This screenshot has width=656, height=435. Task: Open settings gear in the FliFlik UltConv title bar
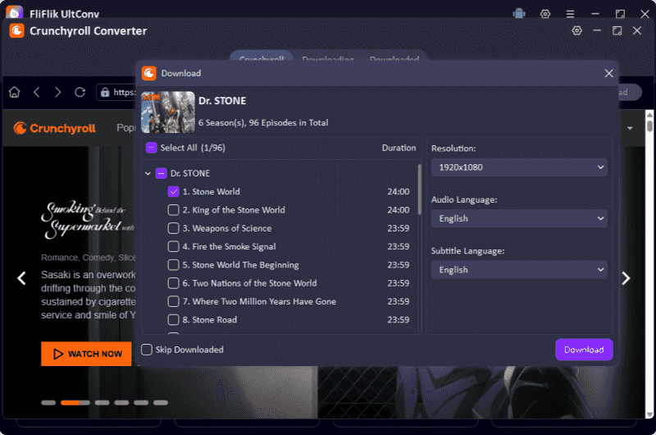pos(544,14)
